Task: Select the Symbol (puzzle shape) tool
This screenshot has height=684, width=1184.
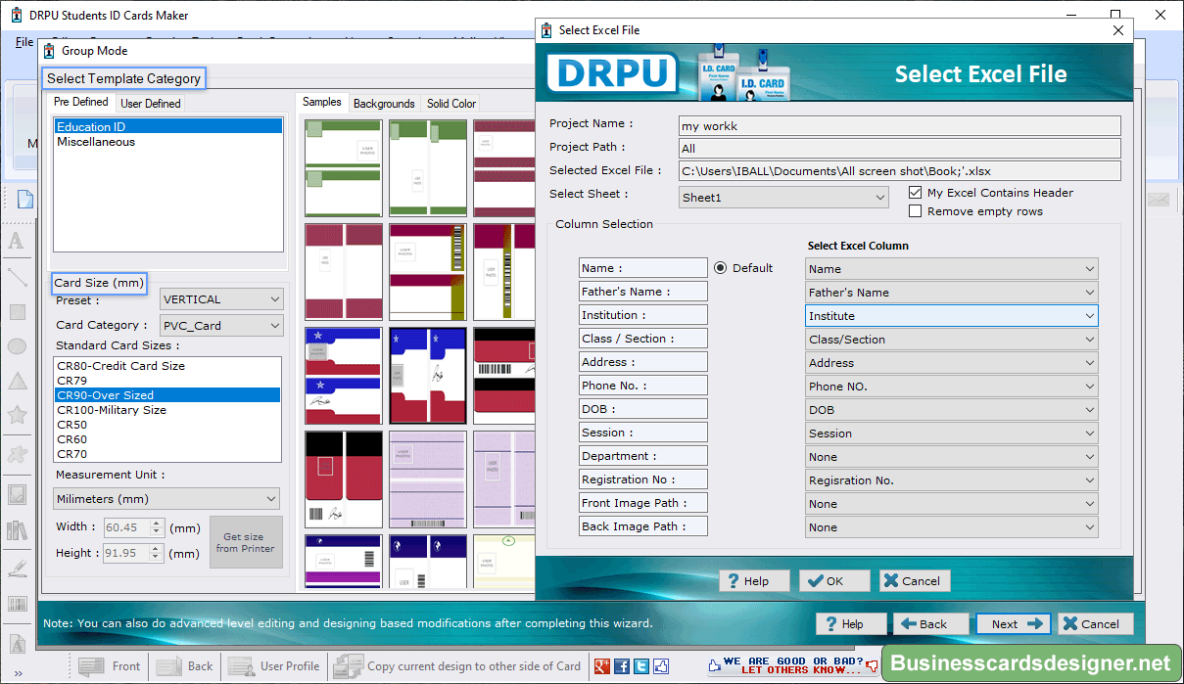Action: coord(17,454)
